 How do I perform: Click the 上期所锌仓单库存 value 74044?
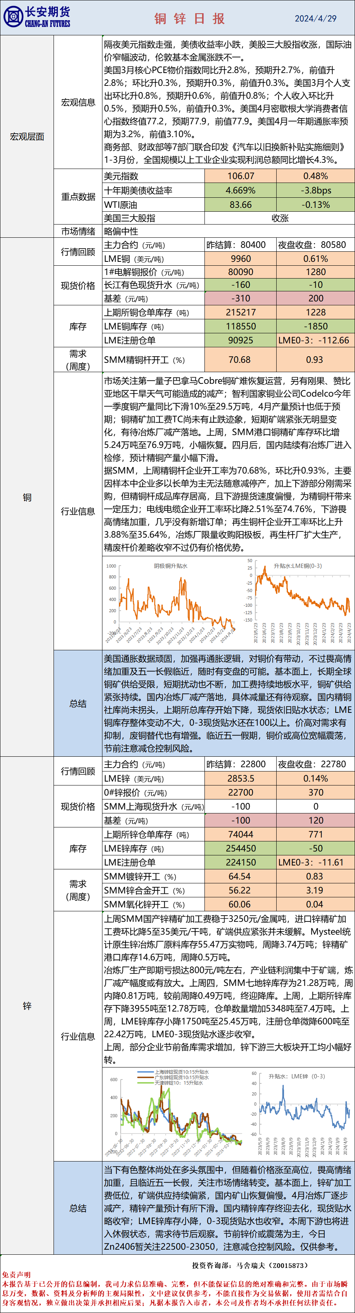[x=241, y=834]
